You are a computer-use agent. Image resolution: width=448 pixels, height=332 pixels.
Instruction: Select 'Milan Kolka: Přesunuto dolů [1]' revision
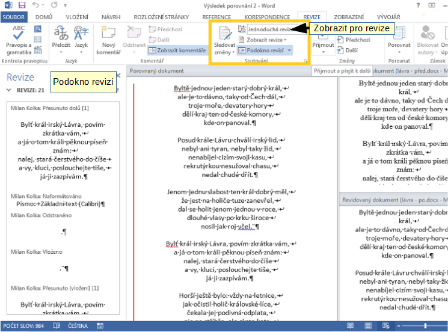(50, 108)
